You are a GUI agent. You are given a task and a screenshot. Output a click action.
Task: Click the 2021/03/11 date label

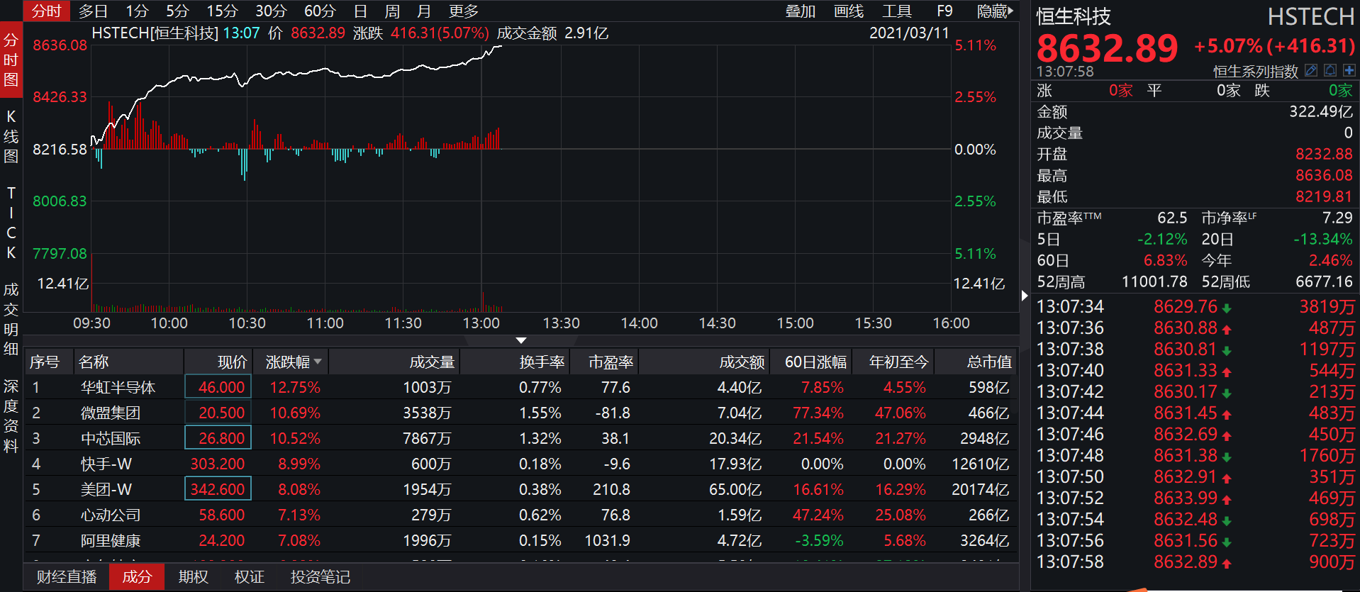pyautogui.click(x=909, y=33)
